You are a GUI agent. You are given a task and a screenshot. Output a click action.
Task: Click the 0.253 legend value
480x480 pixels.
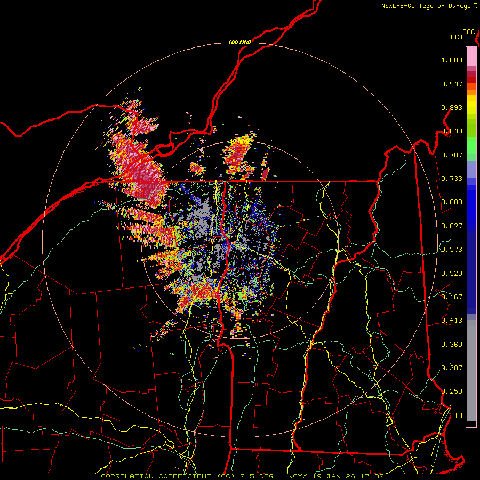(452, 391)
